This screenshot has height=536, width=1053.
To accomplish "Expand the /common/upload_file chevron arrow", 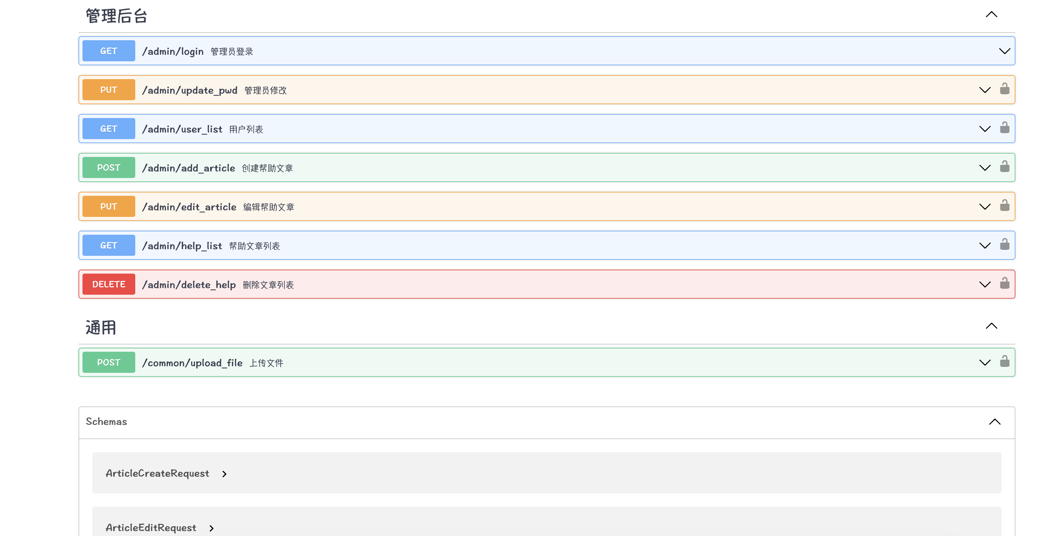I will coord(985,362).
